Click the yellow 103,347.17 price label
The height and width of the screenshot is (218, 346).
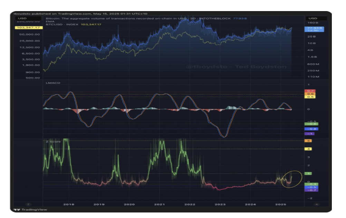click(x=28, y=28)
